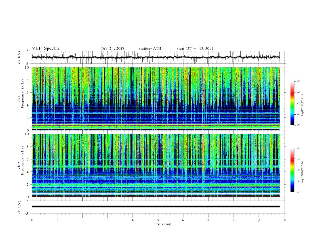Click the ch.1 spectrogram color scale bar
This screenshot has height=247, width=320.
coord(293,103)
